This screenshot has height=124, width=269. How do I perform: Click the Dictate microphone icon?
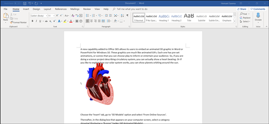click(258, 16)
